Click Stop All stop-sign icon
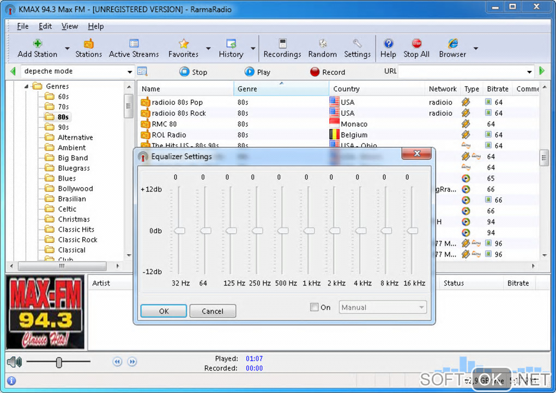 pyautogui.click(x=416, y=43)
